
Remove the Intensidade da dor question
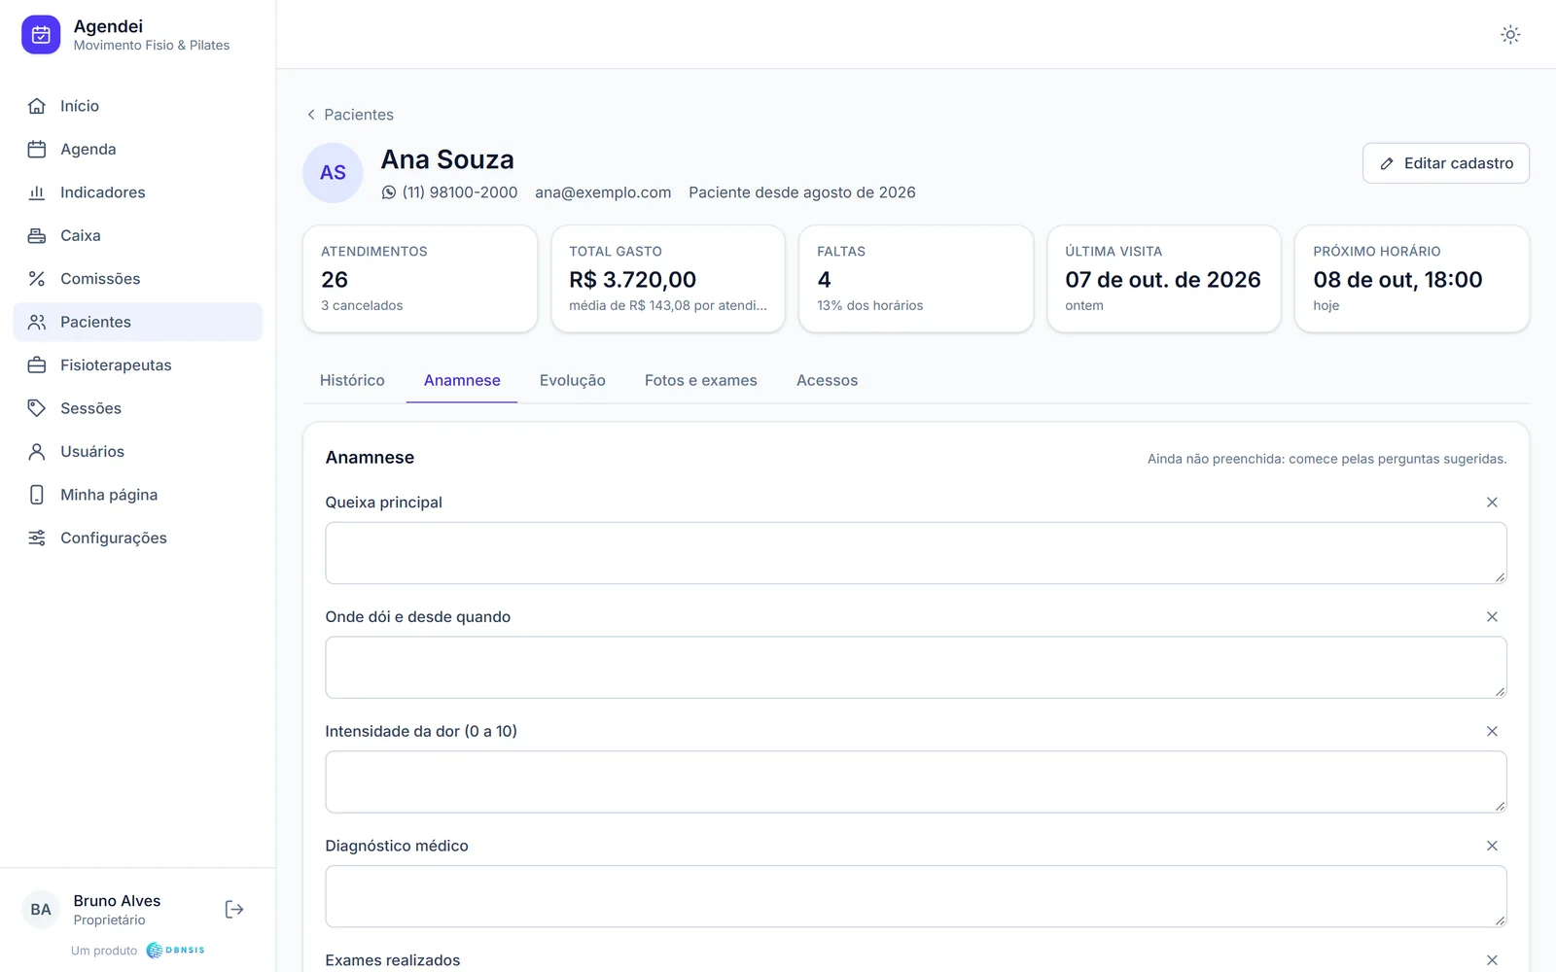(x=1492, y=731)
